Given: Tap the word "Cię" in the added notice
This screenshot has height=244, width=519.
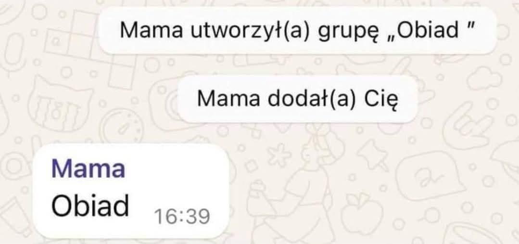Looking at the screenshot, I should tap(380, 99).
